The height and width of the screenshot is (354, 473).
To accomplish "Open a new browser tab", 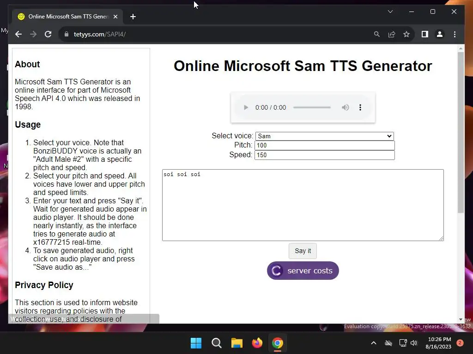I will point(133,17).
